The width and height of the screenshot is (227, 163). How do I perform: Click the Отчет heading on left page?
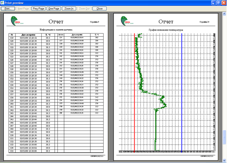pos(56,22)
